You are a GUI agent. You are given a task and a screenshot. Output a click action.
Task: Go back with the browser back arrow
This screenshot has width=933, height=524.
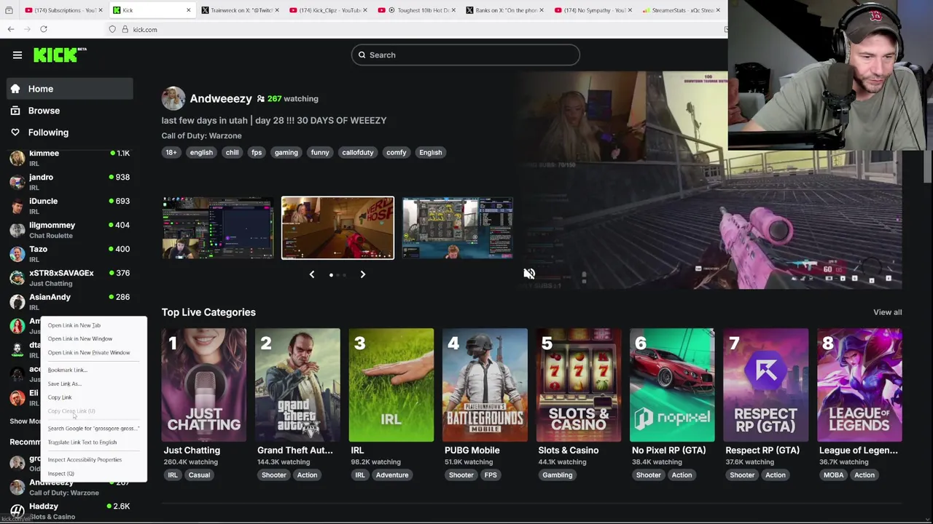coord(11,29)
